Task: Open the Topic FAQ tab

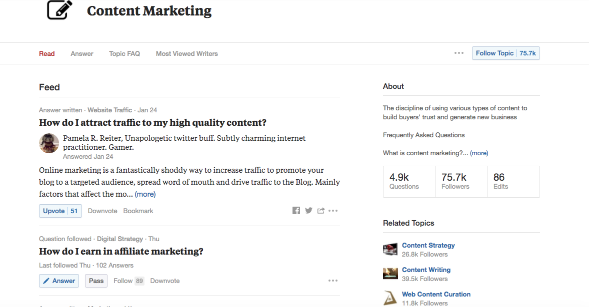Action: 124,53
